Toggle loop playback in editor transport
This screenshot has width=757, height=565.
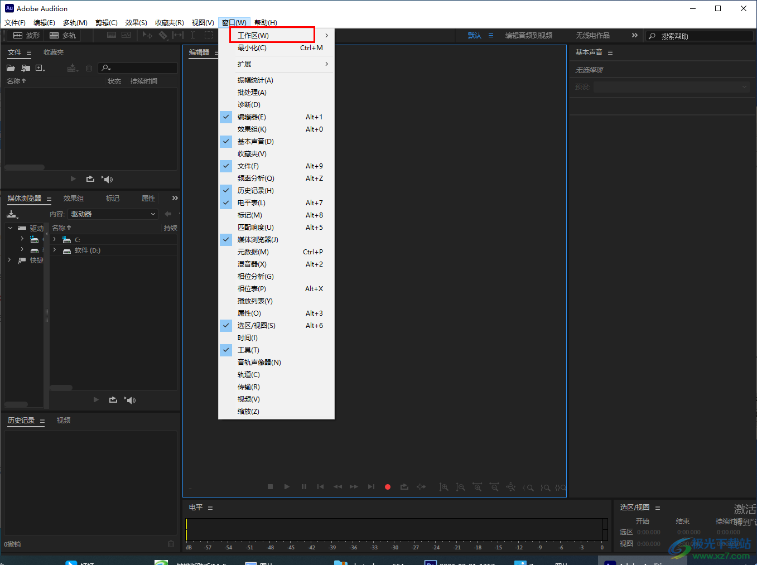tap(404, 486)
